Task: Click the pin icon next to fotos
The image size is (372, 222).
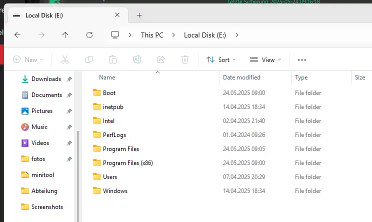Action: 69,159
